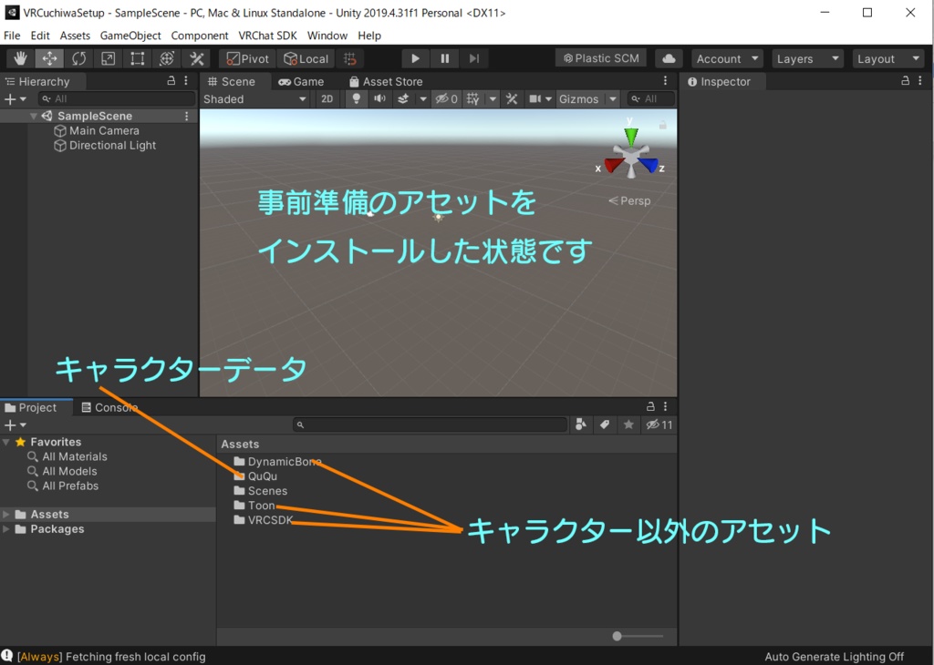Viewport: 934px width, 665px height.
Task: Click the Plastic SCM button
Action: [x=600, y=57]
